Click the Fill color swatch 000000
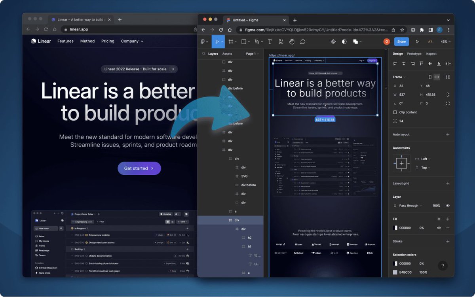The height and width of the screenshot is (297, 475). [395, 228]
